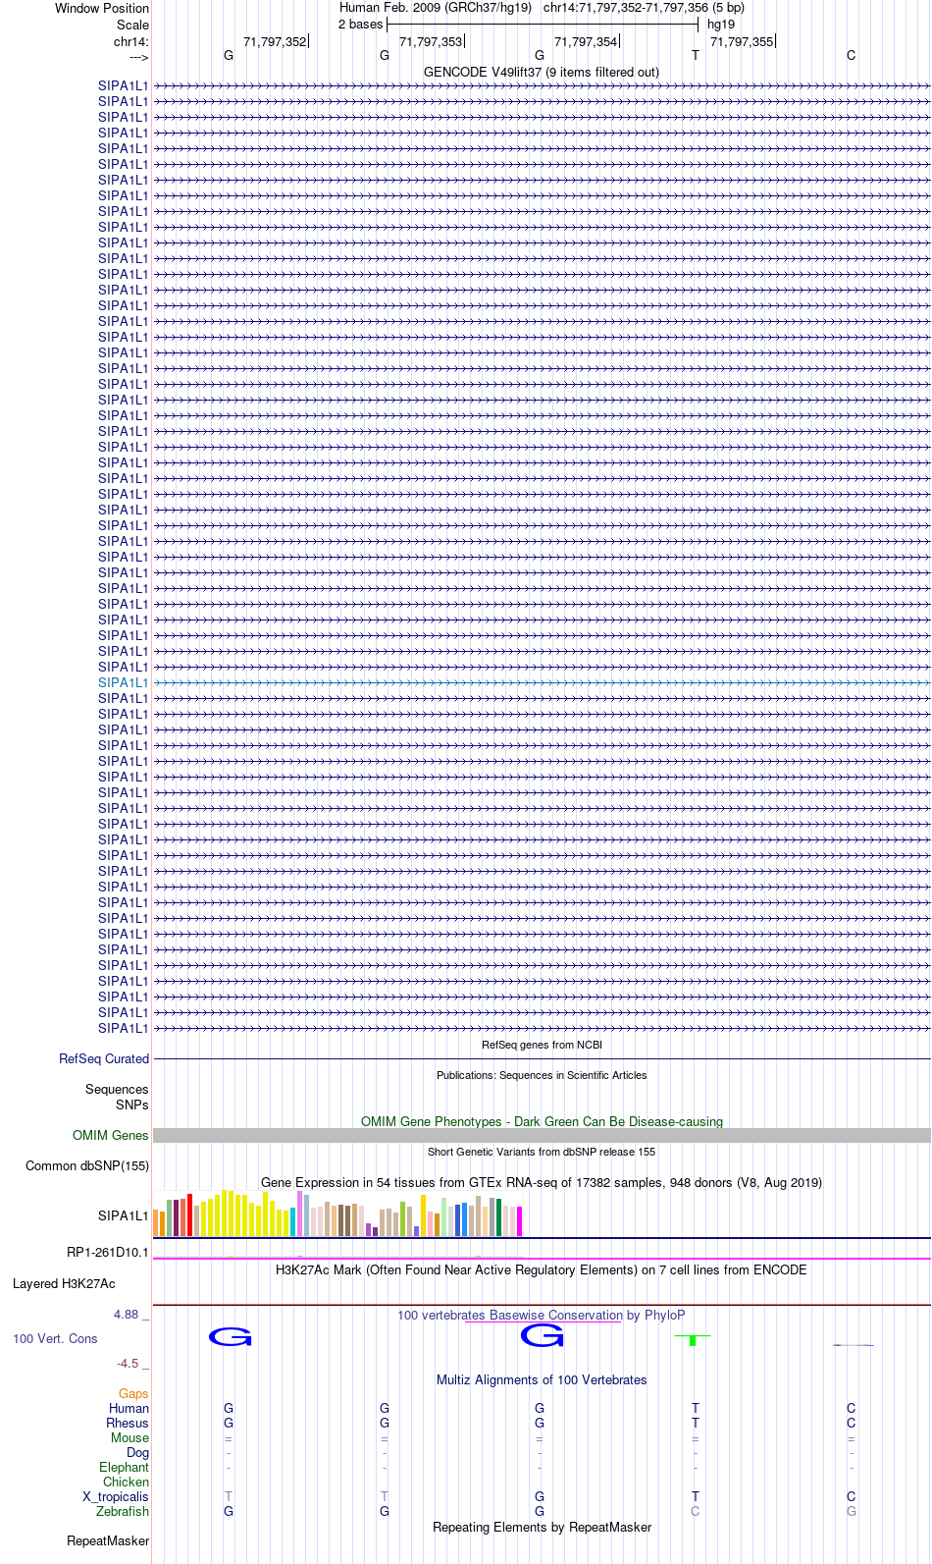Click 'Multiz Alignments of 100 Vertebrates' title
Viewport: 932px width, 1564px height.
point(542,1379)
